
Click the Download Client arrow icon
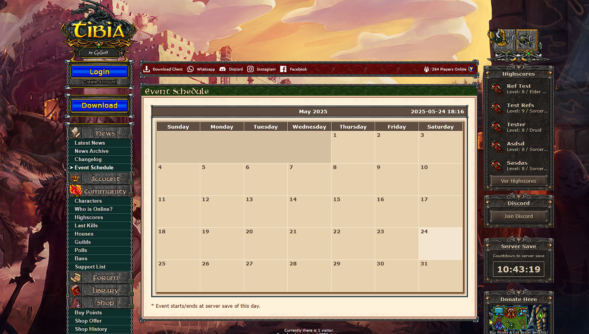147,69
